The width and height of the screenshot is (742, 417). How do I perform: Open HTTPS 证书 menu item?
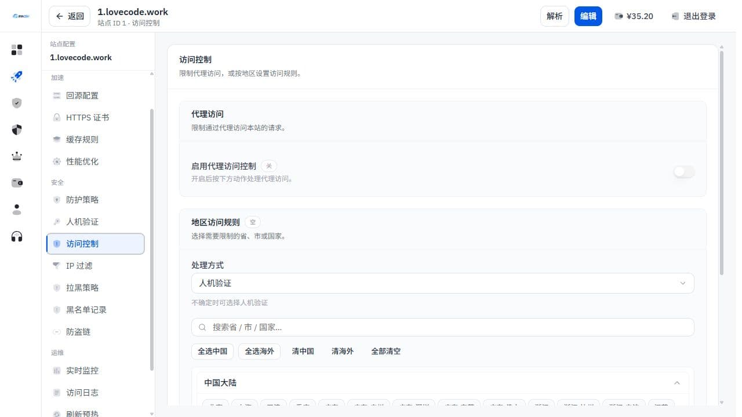click(x=96, y=118)
